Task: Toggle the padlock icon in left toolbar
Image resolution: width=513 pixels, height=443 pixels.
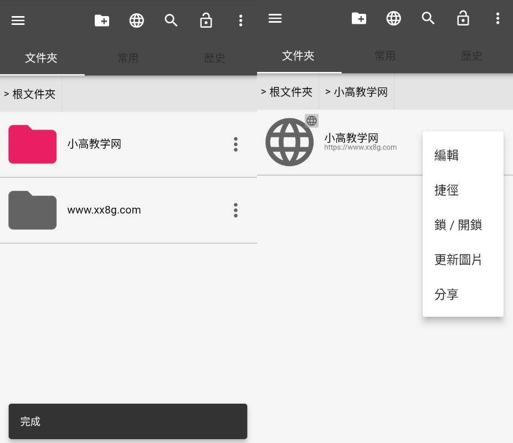Action: click(x=206, y=20)
